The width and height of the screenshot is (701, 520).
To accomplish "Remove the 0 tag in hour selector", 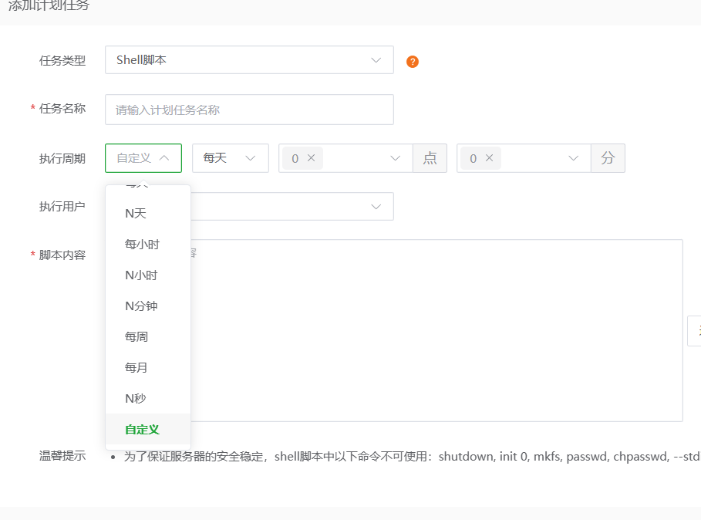I will 311,158.
